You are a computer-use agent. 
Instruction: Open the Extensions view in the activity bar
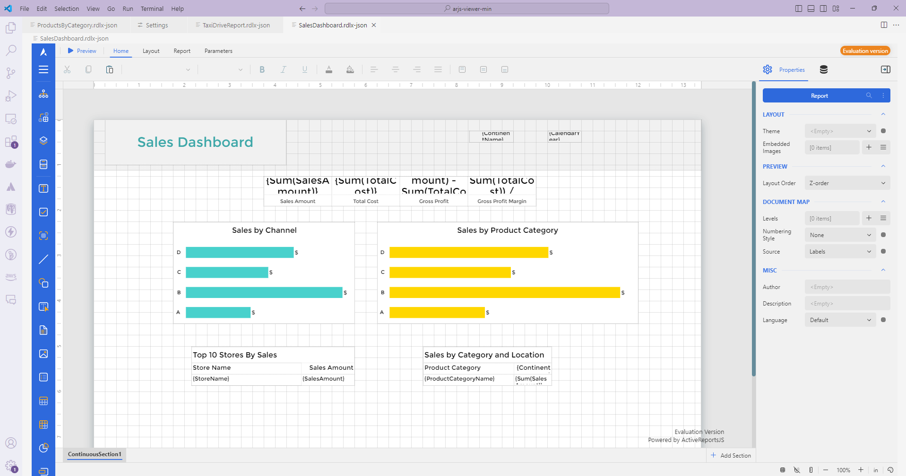click(11, 142)
